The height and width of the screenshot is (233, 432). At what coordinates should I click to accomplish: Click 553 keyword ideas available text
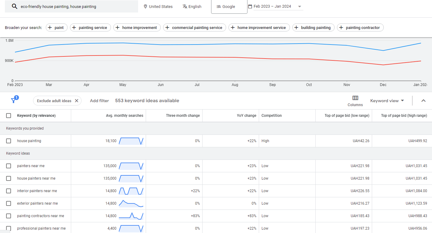pos(147,101)
